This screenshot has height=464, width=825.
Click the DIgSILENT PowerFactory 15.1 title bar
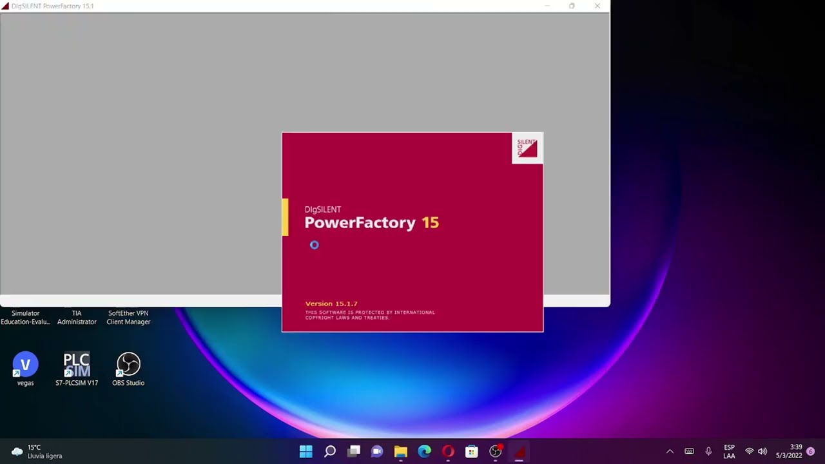click(305, 6)
